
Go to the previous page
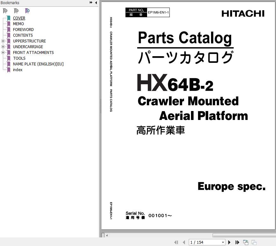184,242
